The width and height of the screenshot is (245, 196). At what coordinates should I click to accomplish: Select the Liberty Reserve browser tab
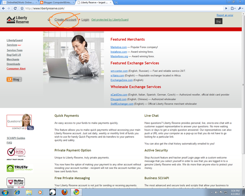click(94, 2)
